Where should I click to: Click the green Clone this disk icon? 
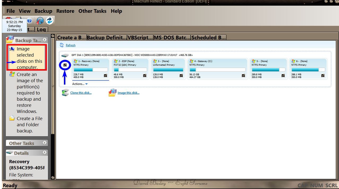click(65, 93)
